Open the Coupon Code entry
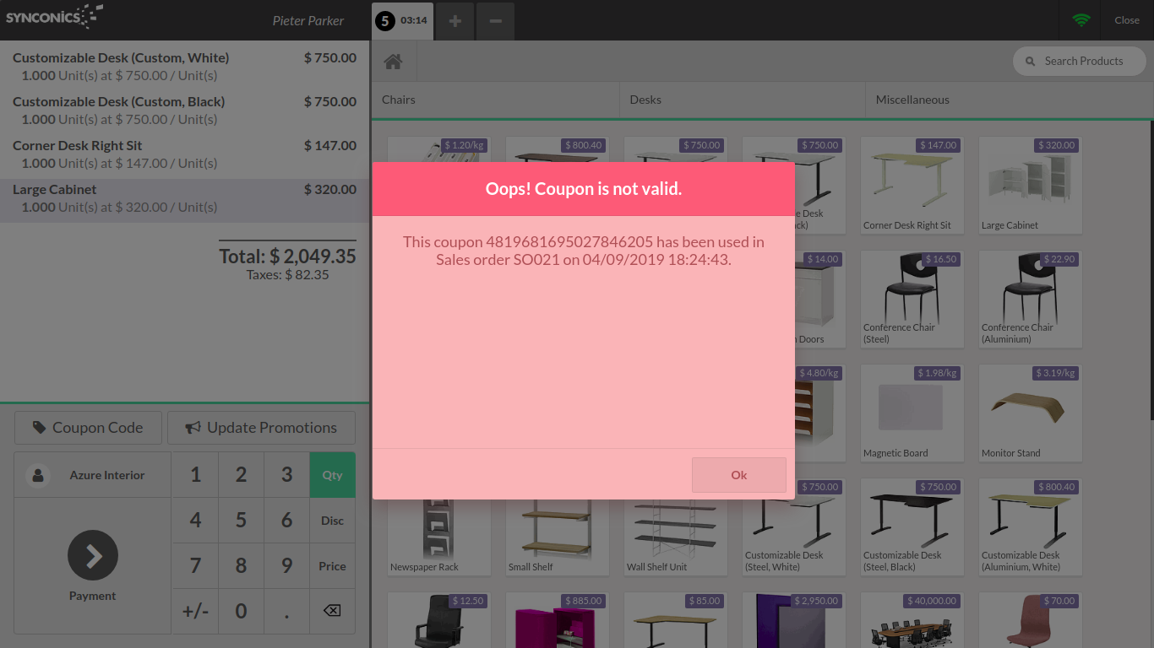This screenshot has width=1154, height=648. (88, 428)
